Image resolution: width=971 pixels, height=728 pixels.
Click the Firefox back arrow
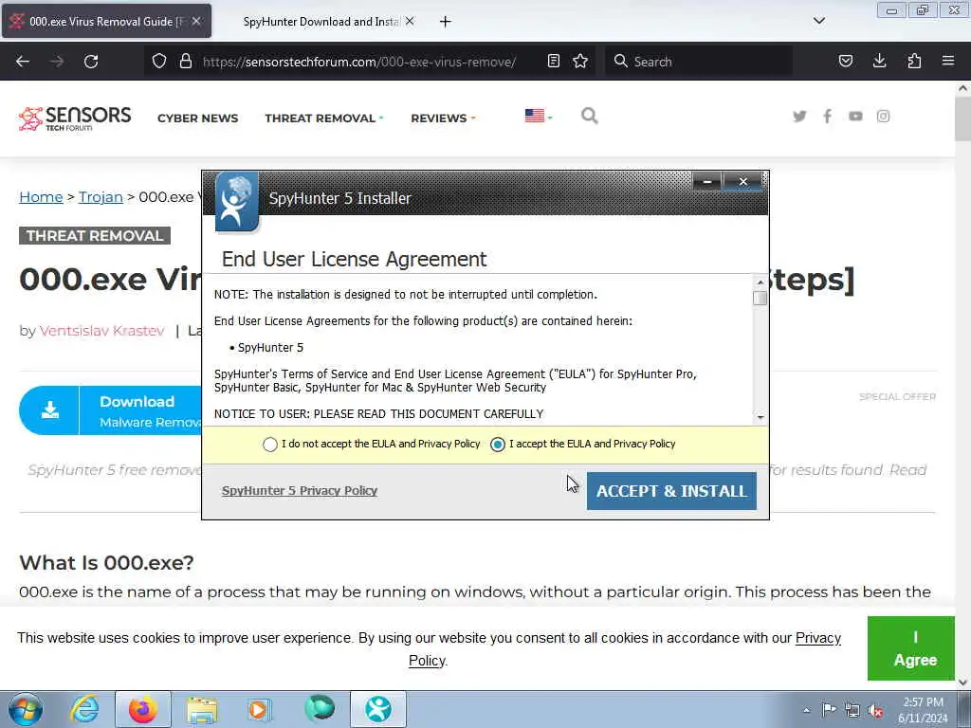23,62
